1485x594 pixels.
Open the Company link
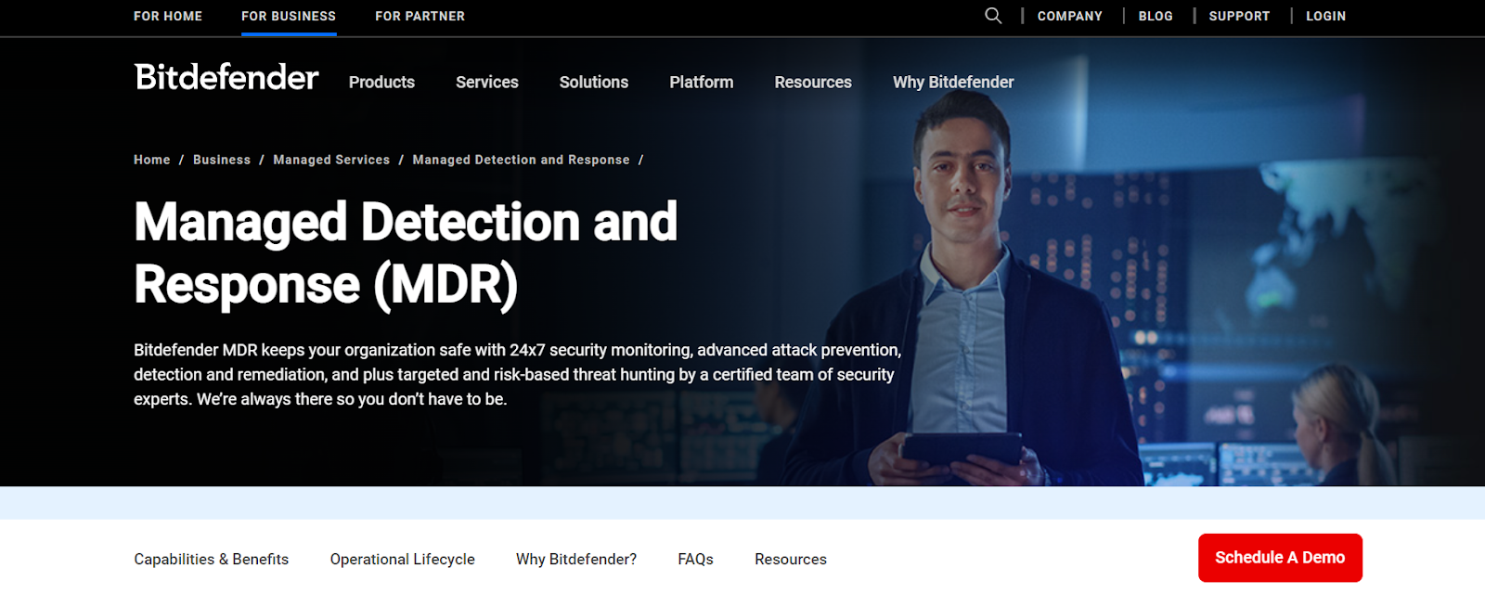click(x=1070, y=16)
